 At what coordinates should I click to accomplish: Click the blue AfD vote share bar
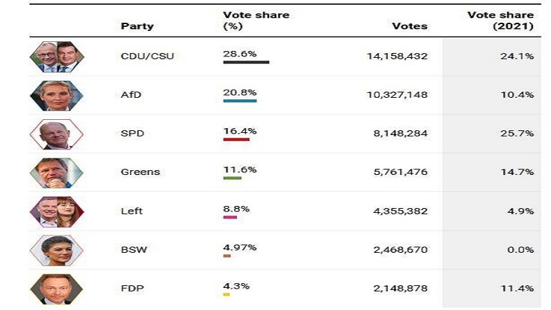(240, 101)
